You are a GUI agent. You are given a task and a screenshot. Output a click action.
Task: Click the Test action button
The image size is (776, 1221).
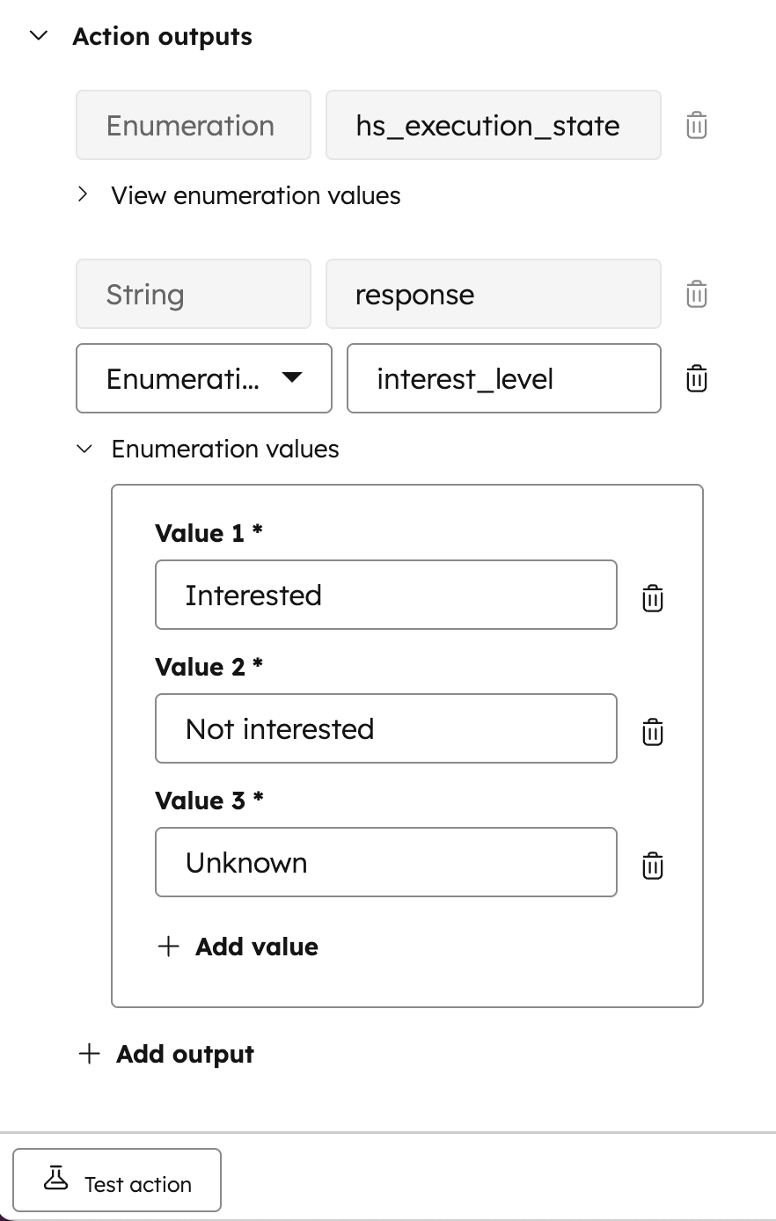pyautogui.click(x=117, y=1180)
